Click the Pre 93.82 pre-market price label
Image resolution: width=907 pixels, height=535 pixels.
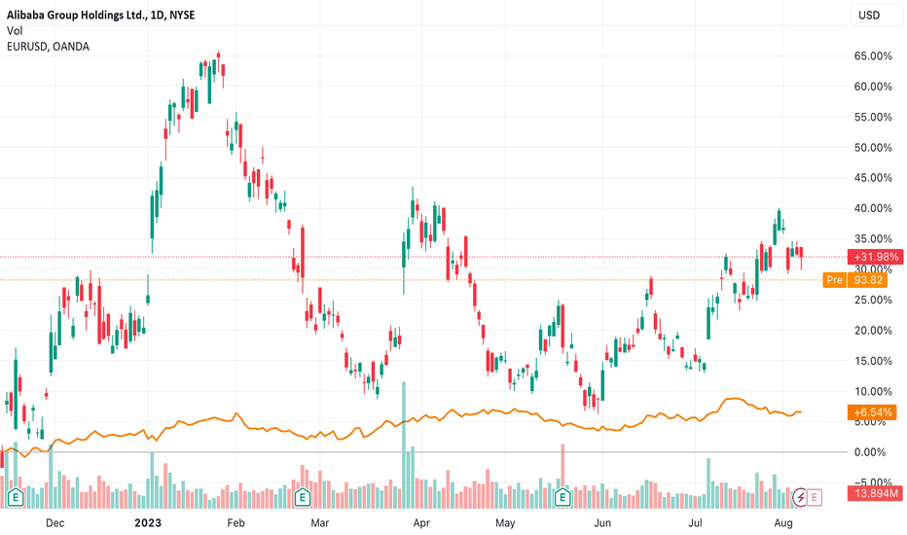click(x=855, y=280)
